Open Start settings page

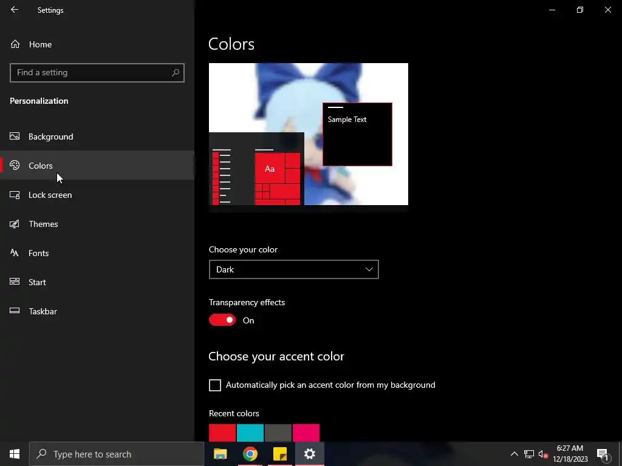(97, 282)
